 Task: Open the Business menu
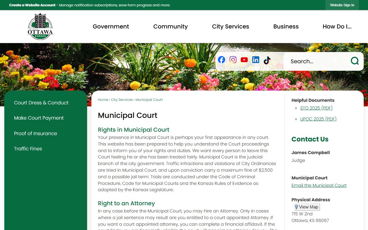[286, 26]
